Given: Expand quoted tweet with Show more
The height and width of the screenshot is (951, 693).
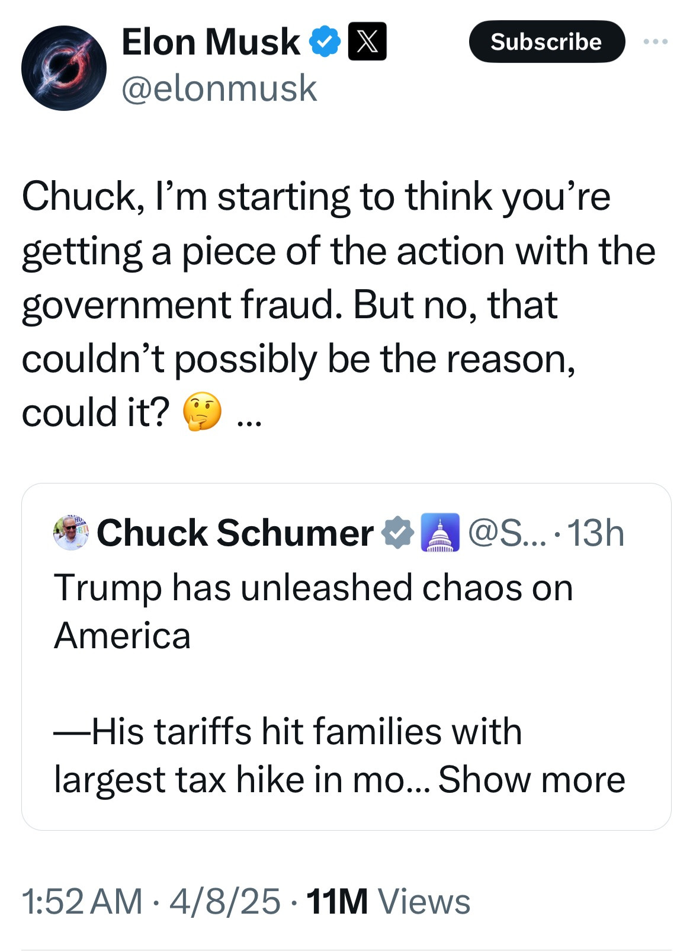Looking at the screenshot, I should click(x=531, y=779).
